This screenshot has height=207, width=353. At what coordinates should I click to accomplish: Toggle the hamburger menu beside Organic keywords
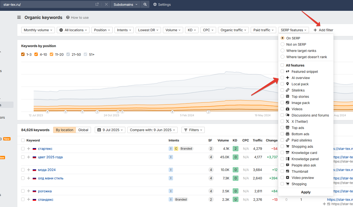19,18
